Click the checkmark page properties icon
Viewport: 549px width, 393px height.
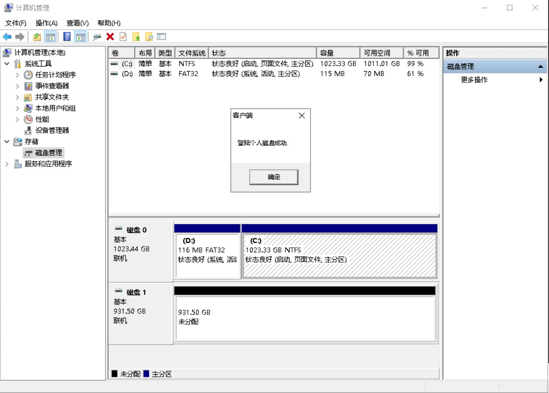pos(123,37)
